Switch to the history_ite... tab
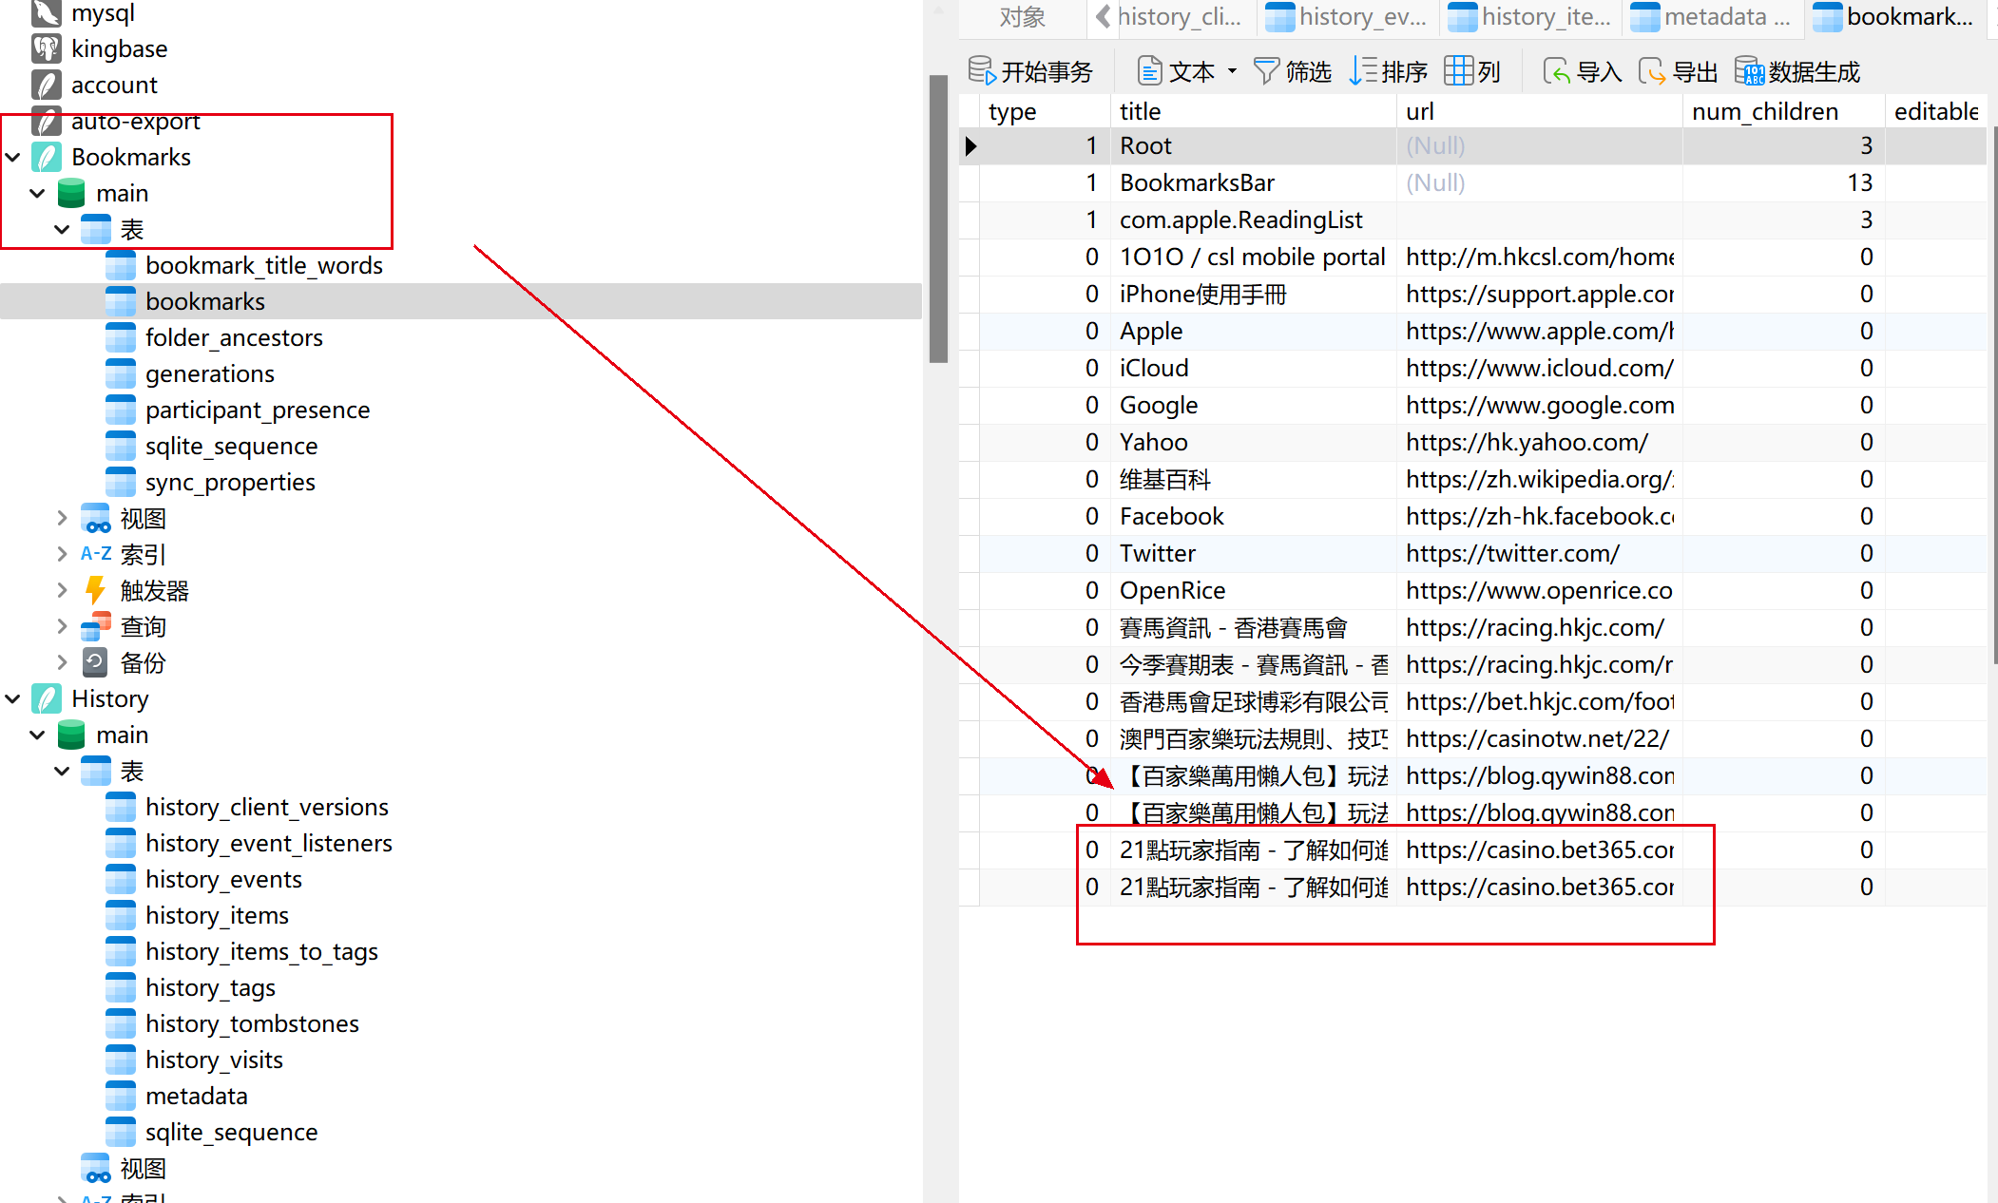 tap(1530, 17)
